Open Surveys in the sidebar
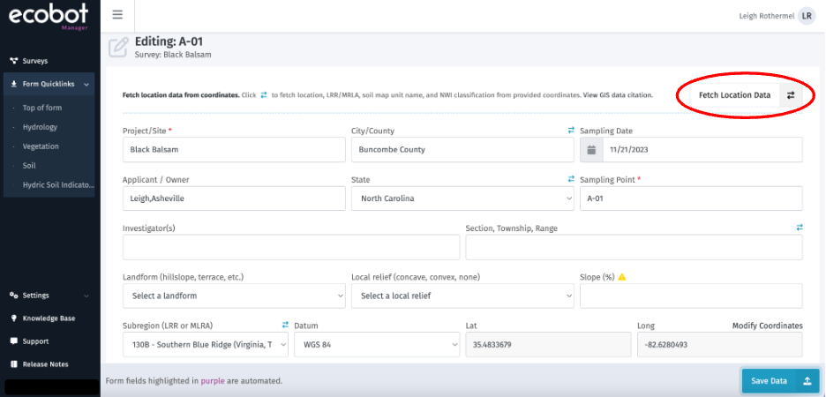 pos(35,61)
